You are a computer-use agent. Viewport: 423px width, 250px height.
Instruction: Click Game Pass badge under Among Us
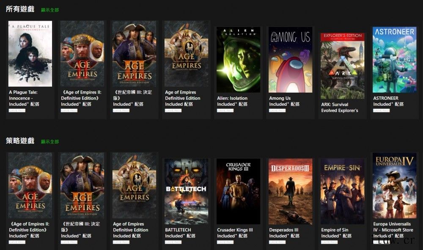(x=277, y=110)
